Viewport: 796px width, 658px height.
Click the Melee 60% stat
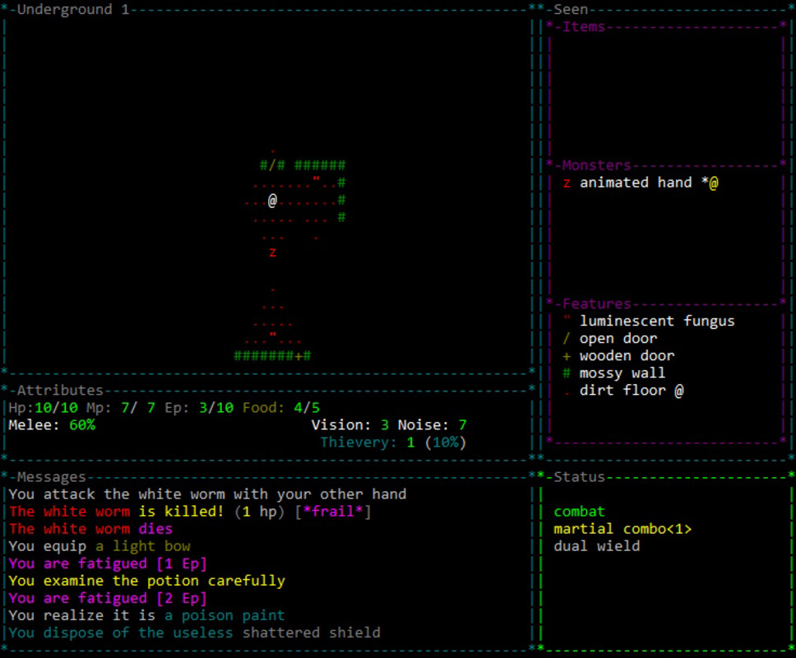[52, 425]
